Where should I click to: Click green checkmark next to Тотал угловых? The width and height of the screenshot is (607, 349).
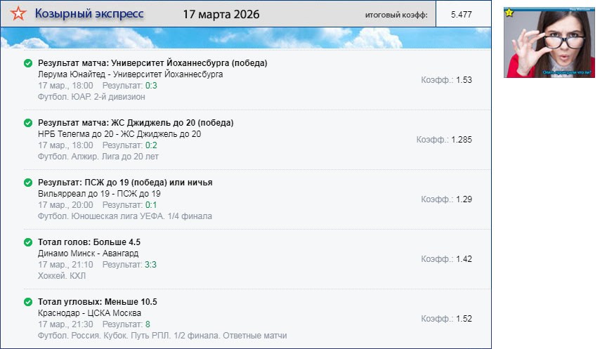coord(28,302)
